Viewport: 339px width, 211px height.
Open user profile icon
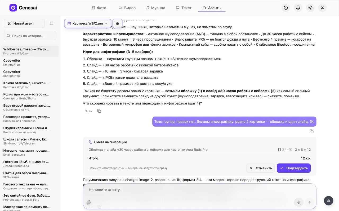click(322, 8)
